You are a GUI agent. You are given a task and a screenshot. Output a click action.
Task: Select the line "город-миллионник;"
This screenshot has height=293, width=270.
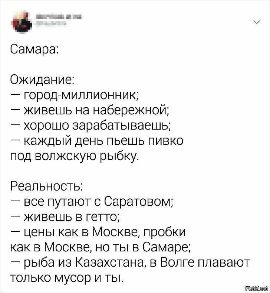(81, 96)
